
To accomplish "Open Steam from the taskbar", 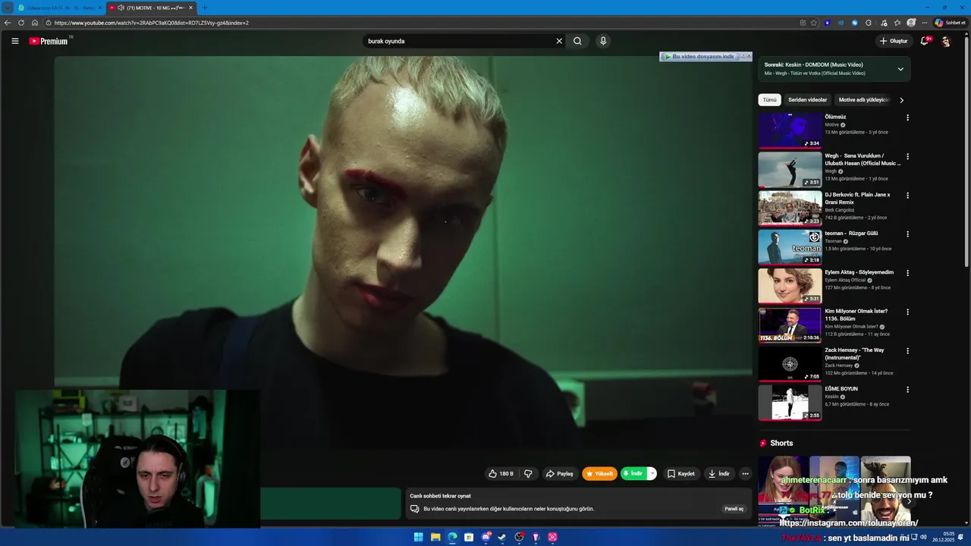I will 502,537.
